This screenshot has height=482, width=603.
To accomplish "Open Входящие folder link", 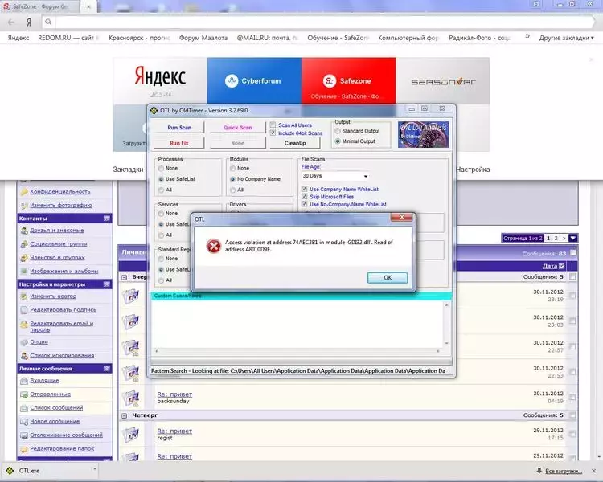I will point(44,380).
